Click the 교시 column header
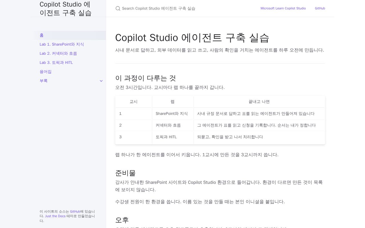Screen dimensions: 365x228 [x=134, y=102]
